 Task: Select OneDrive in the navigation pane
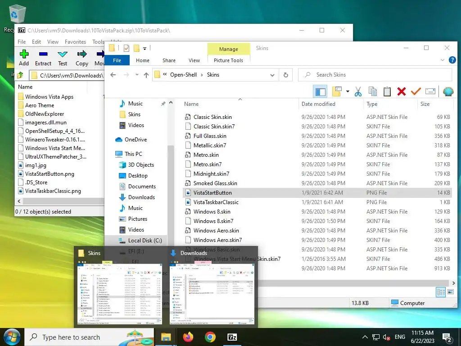tap(136, 140)
